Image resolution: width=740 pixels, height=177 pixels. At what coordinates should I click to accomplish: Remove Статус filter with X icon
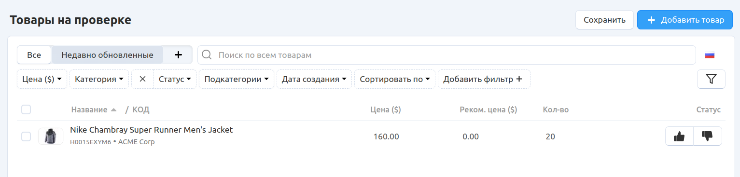[x=142, y=79]
